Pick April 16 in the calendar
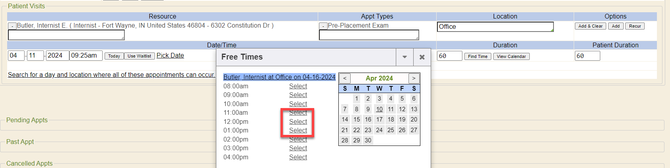670x168 pixels. (368, 119)
